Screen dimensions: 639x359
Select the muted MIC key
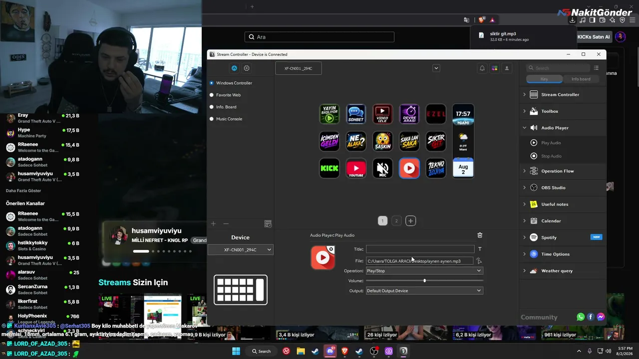click(x=382, y=169)
